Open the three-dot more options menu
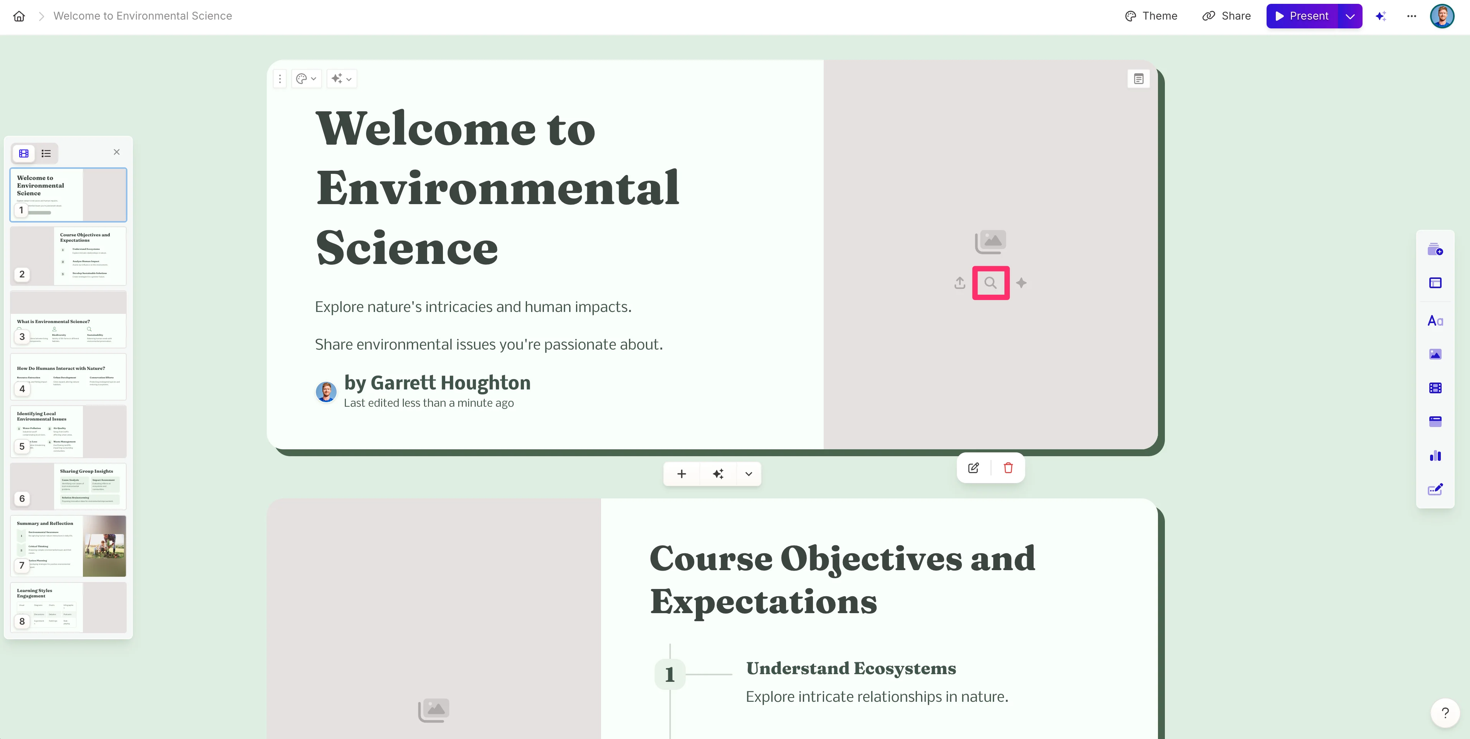 tap(1411, 16)
